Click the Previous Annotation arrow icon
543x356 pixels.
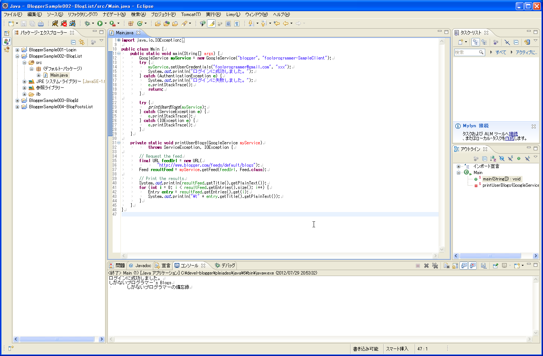tap(264, 23)
